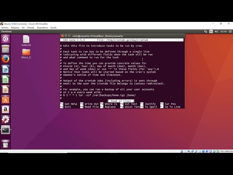Open System Settings from the launcher
This screenshot has height=175, width=233.
5,120
